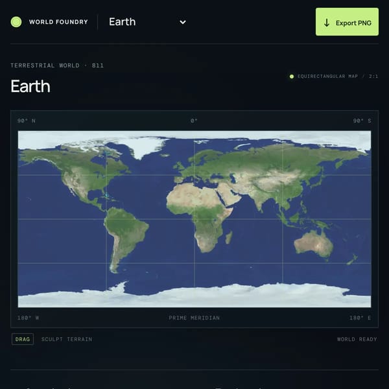
Task: Click the 180° W label
Action: (x=28, y=318)
